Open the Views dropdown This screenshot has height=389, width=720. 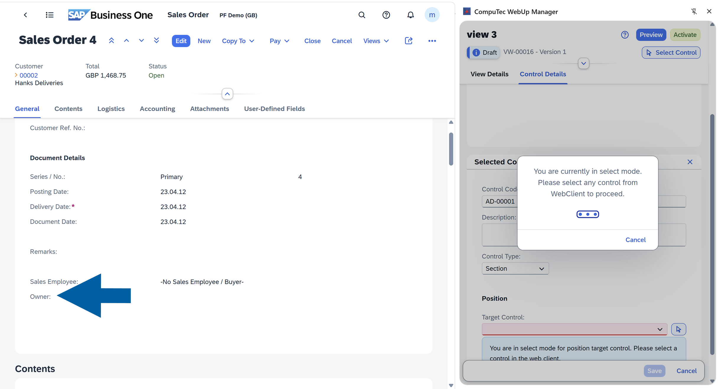[x=376, y=41]
